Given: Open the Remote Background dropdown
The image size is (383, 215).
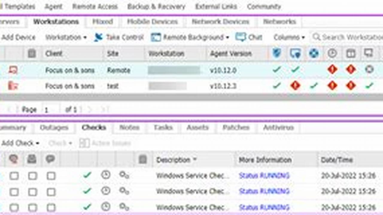Looking at the screenshot, I should pos(190,37).
